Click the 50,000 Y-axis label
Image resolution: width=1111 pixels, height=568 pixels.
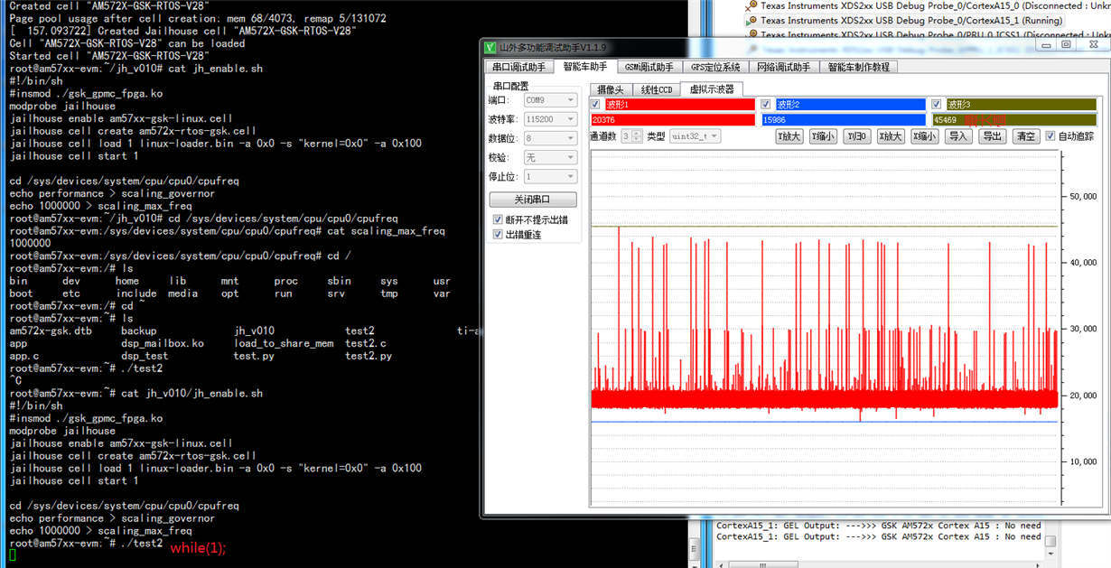tap(1082, 196)
